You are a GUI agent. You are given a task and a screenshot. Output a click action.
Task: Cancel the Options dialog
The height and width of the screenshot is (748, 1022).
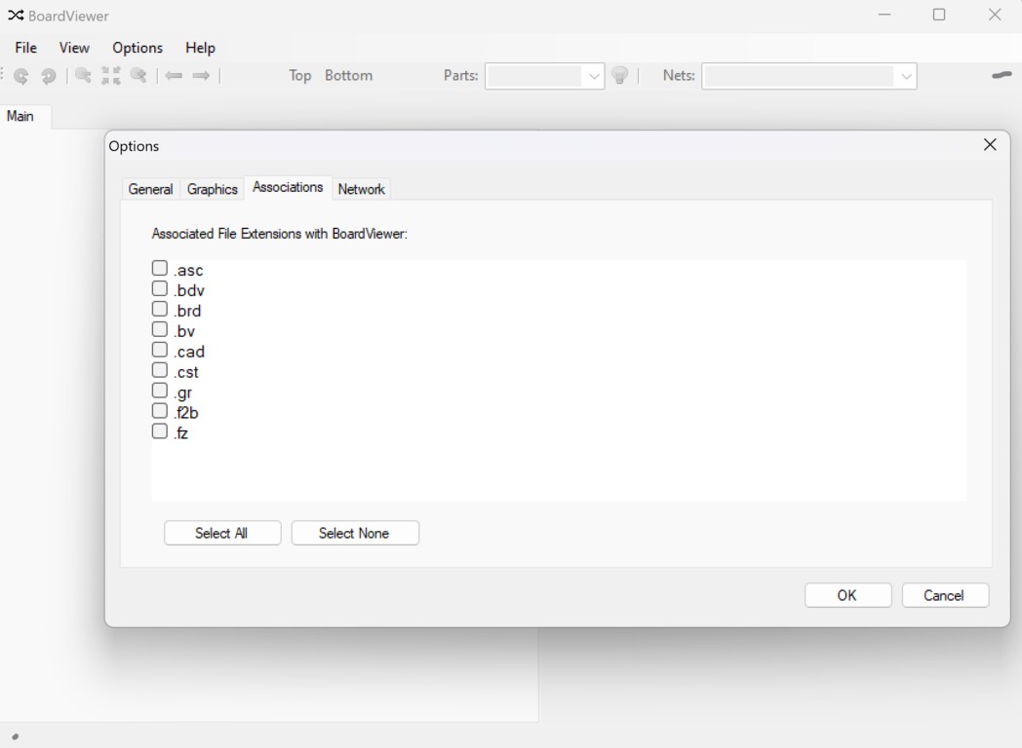[945, 596]
